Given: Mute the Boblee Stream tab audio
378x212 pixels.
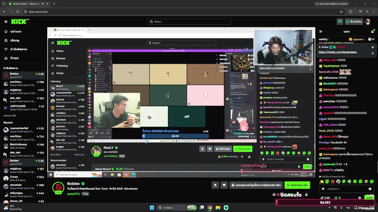Looking at the screenshot, I should click(43, 4).
